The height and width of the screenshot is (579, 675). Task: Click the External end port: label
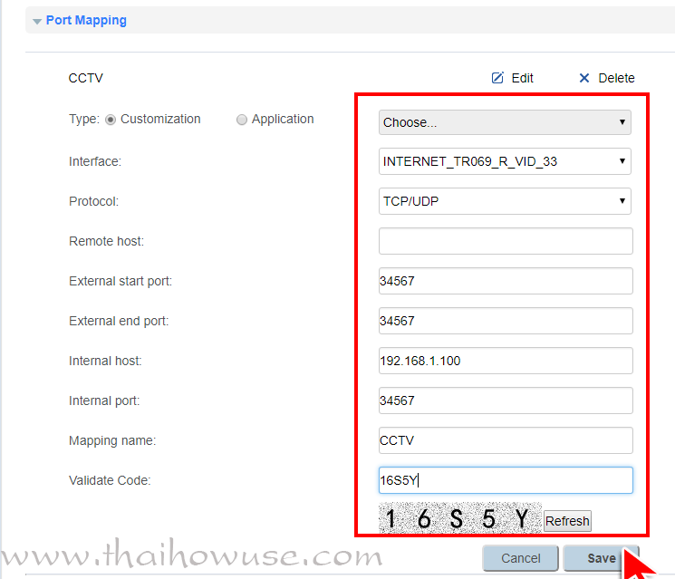coord(119,321)
